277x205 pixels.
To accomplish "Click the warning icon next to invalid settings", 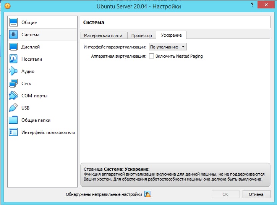I will click(x=147, y=194).
